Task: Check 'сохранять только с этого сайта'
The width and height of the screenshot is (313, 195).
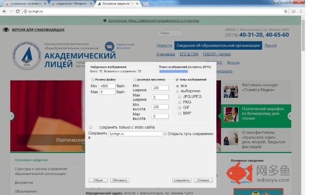Action: point(91,127)
